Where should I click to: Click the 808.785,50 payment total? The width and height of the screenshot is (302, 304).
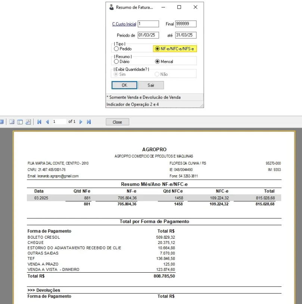click(164, 276)
